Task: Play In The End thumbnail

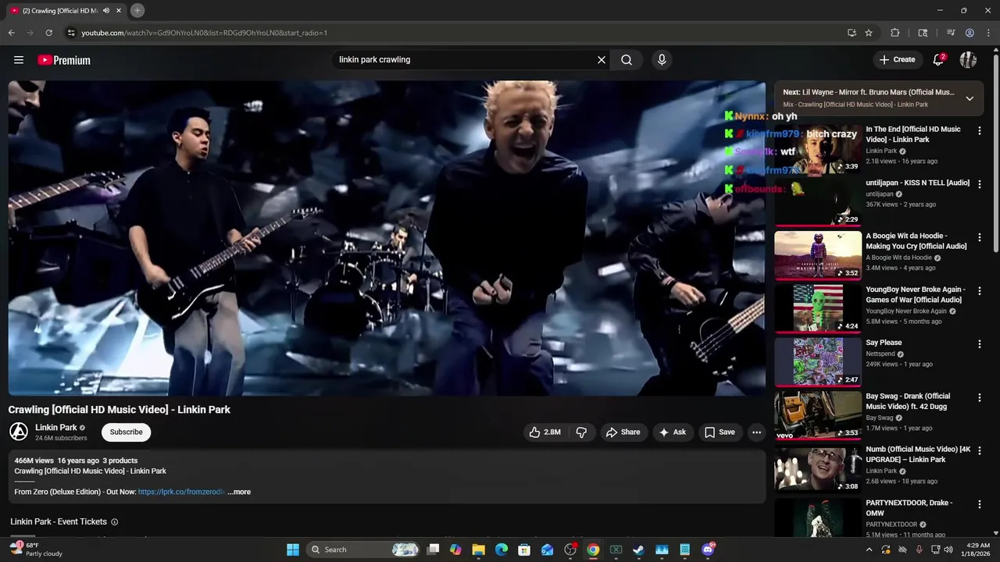Action: point(818,149)
